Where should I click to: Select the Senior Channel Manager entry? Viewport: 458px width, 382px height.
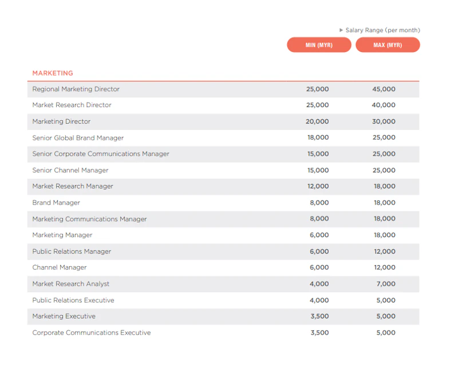click(x=70, y=171)
